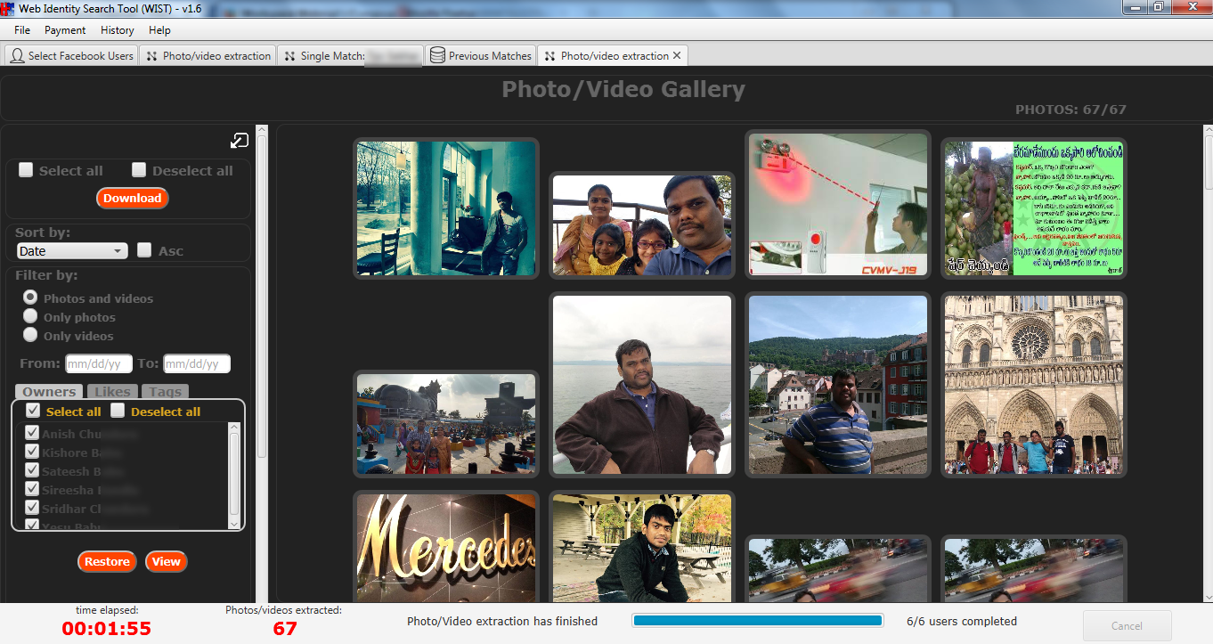
Task: Uncheck the owner Kishore checkbox
Action: coord(32,452)
